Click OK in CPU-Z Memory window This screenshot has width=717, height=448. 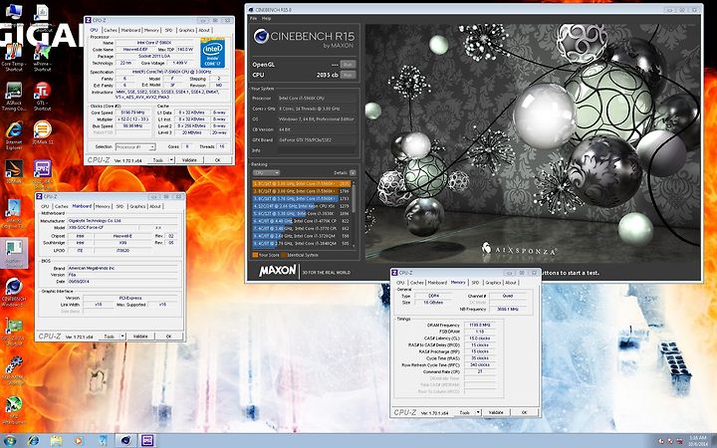click(525, 412)
